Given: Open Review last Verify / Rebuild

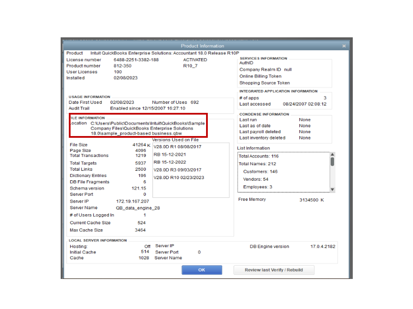Looking at the screenshot, I should (274, 270).
